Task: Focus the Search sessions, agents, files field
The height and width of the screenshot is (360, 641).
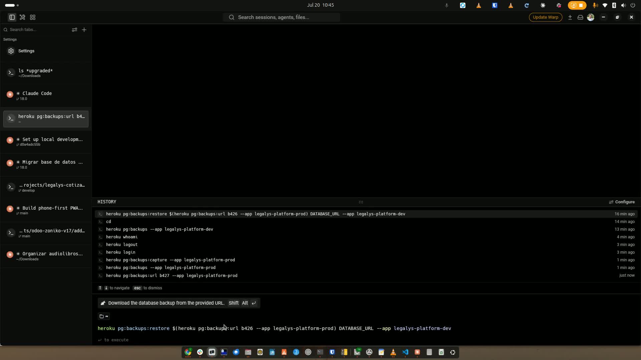Action: tap(281, 17)
